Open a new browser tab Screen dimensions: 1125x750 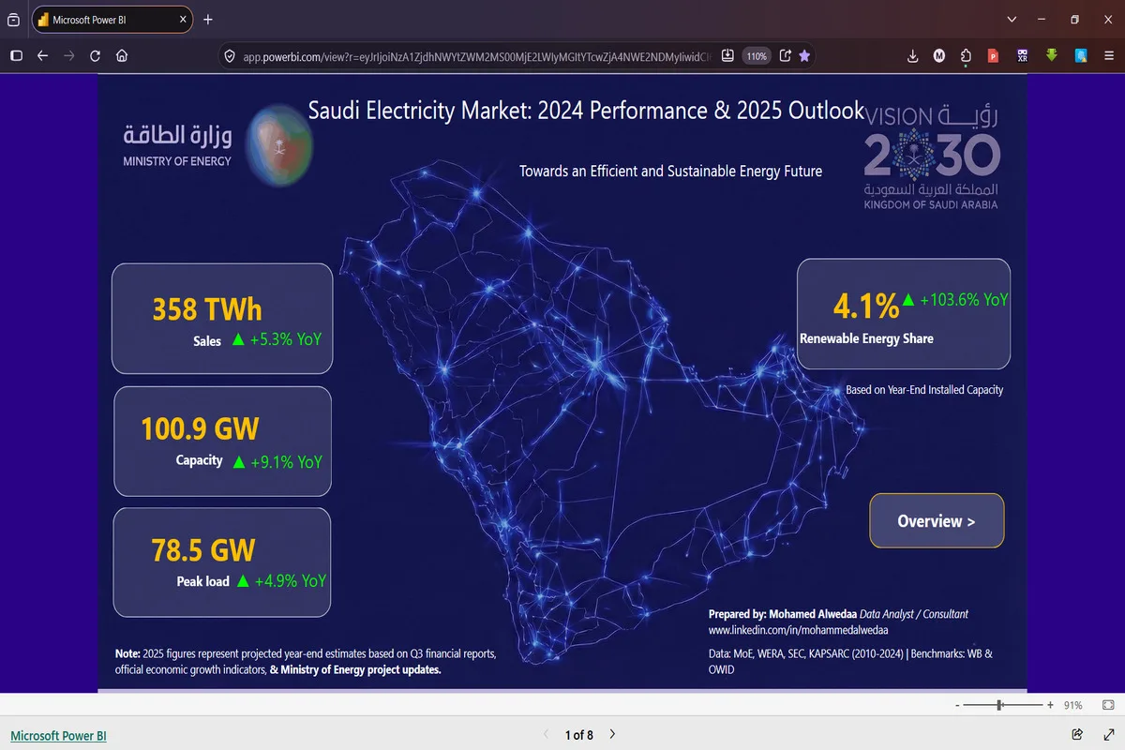click(x=208, y=19)
